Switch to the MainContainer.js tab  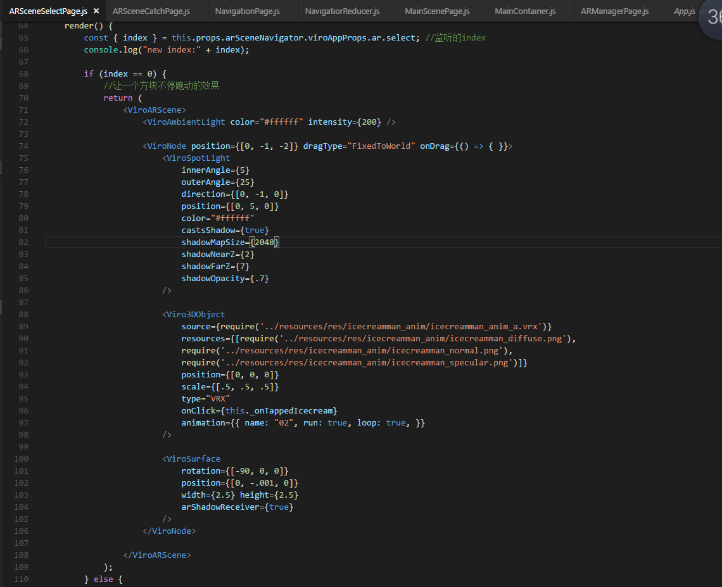[526, 10]
